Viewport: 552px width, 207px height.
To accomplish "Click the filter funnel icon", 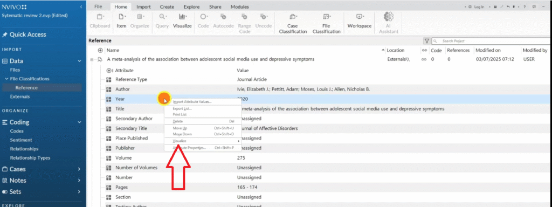I will tap(427, 41).
